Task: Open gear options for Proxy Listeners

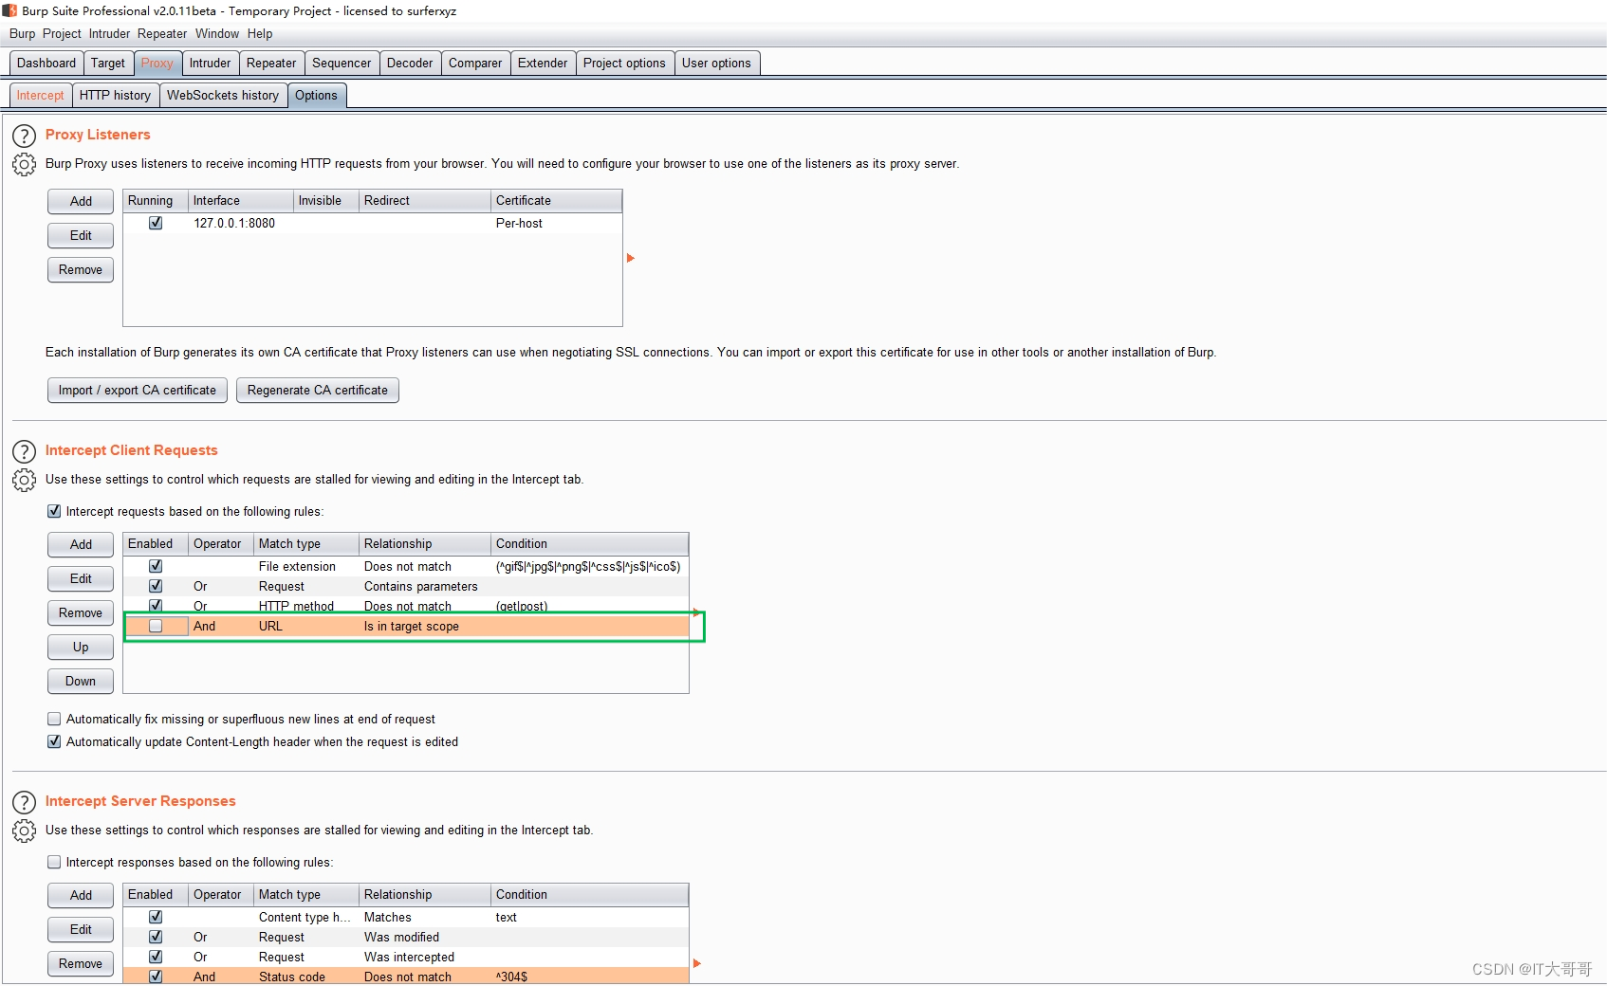Action: pyautogui.click(x=24, y=165)
